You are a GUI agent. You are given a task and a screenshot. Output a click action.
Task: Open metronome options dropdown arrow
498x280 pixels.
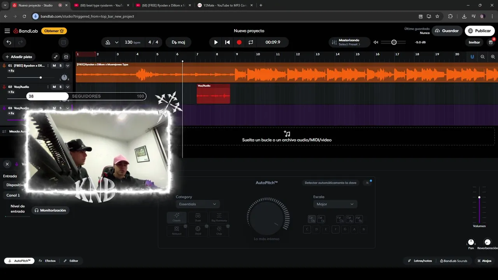(117, 42)
